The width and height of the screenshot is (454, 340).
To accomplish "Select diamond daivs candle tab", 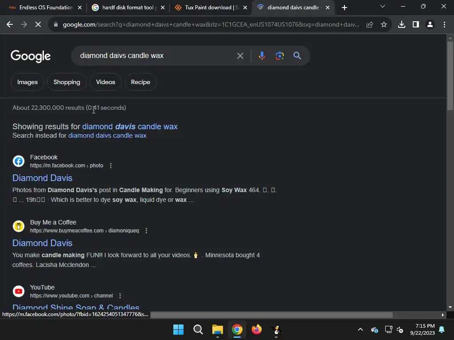I will pyautogui.click(x=293, y=8).
